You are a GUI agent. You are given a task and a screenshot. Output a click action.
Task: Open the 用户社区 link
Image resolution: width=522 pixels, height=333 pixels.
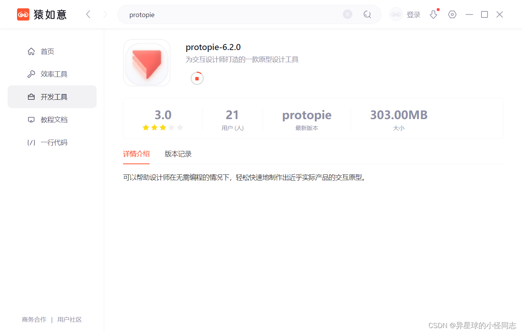point(69,320)
